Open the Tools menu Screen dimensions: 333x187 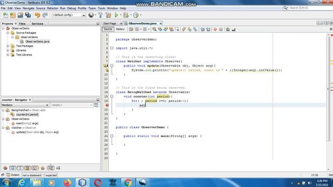(101, 8)
